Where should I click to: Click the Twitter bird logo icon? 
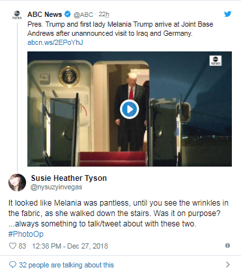point(227,14)
